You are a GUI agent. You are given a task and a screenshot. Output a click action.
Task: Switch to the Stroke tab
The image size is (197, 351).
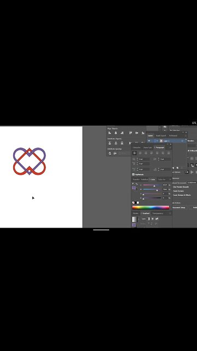pos(136,213)
